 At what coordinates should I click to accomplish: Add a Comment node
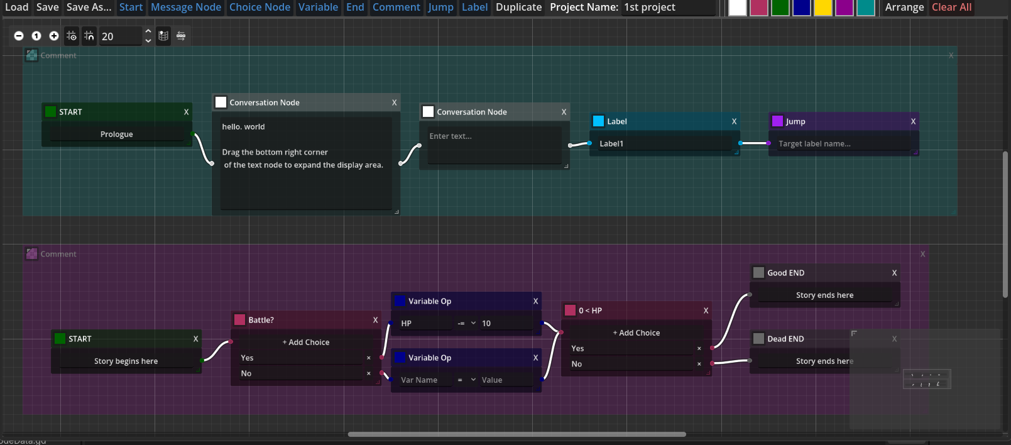[396, 7]
